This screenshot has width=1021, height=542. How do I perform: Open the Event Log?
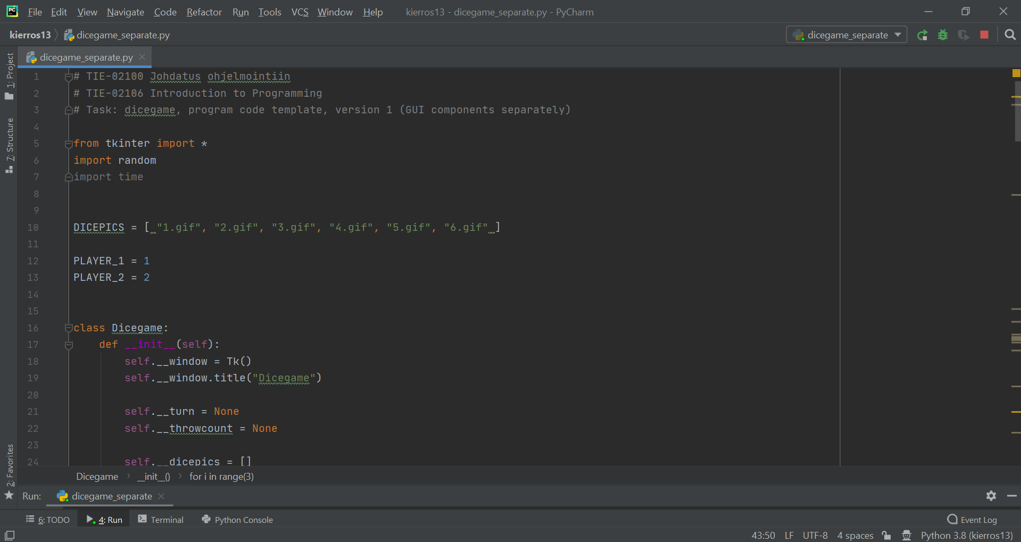972,520
